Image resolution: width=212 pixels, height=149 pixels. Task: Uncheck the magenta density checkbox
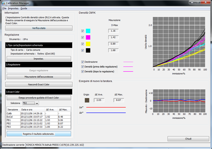coord(82,37)
